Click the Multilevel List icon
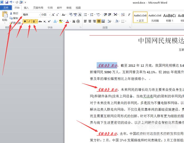 tap(98, 15)
